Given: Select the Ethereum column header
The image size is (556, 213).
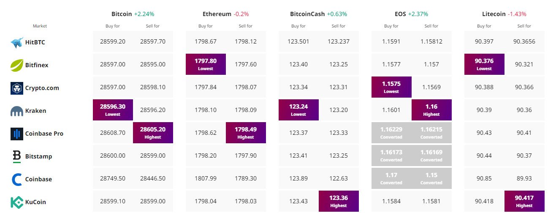Looking at the screenshot, I should coord(217,14).
